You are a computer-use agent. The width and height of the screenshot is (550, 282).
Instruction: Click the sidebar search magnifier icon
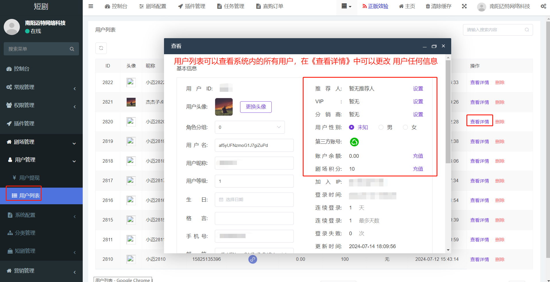72,49
